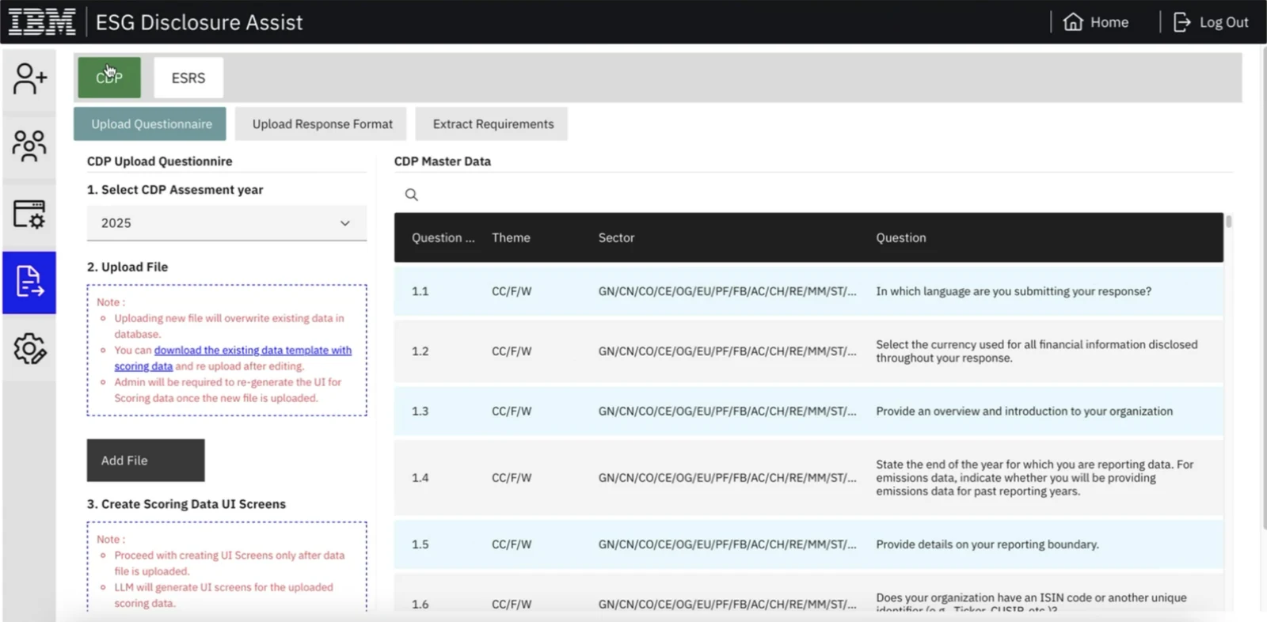Click the add user sidebar icon
This screenshot has width=1267, height=622.
29,78
